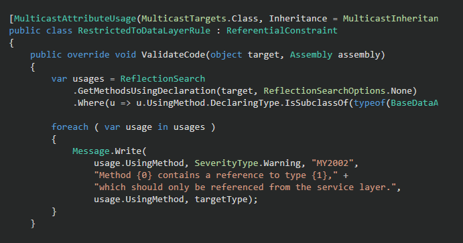
Task: Click the SeverityType enum name
Action: tap(226, 163)
